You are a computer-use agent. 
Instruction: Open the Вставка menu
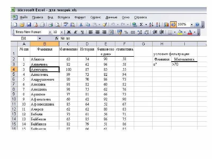click(64, 17)
